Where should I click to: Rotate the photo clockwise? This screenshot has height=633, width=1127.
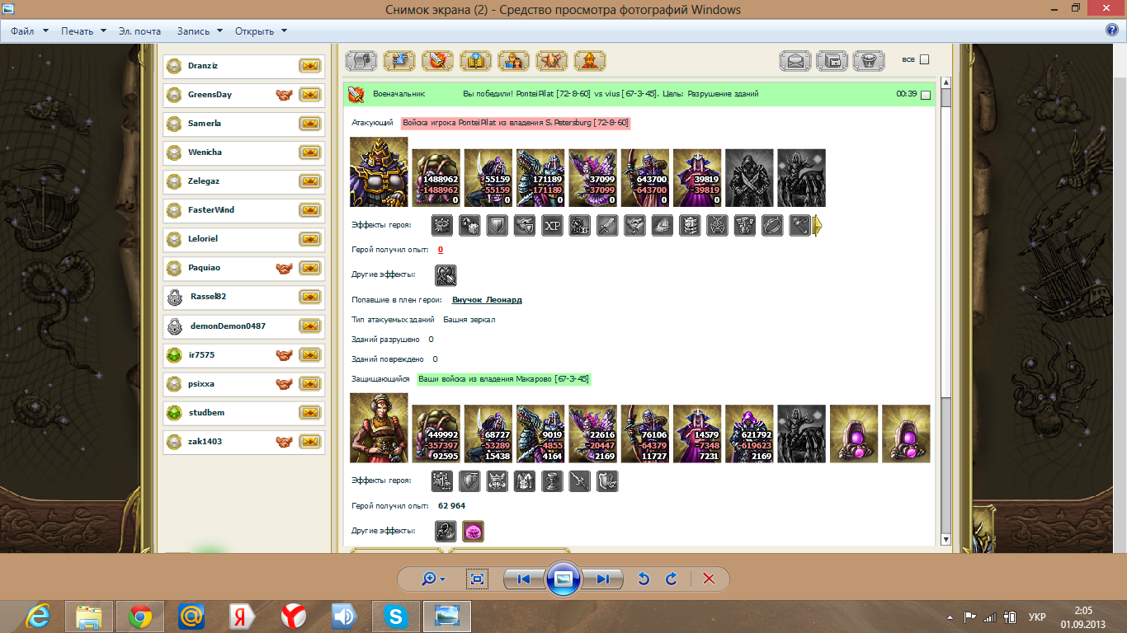click(x=672, y=579)
